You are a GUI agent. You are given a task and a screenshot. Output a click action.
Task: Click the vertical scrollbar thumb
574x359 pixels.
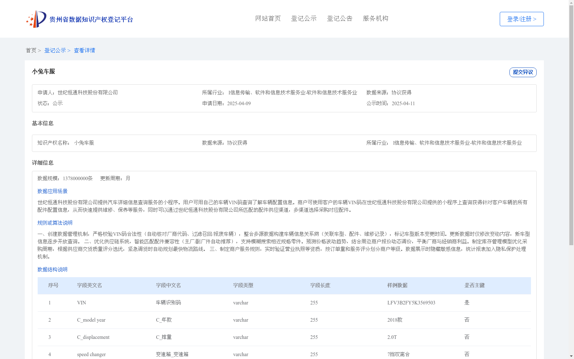pos(571,125)
